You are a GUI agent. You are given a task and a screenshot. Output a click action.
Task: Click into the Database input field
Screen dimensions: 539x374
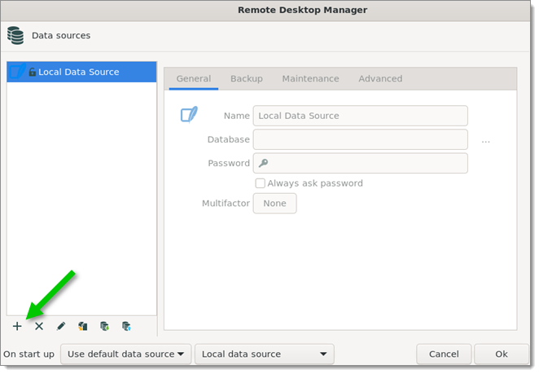(x=360, y=139)
